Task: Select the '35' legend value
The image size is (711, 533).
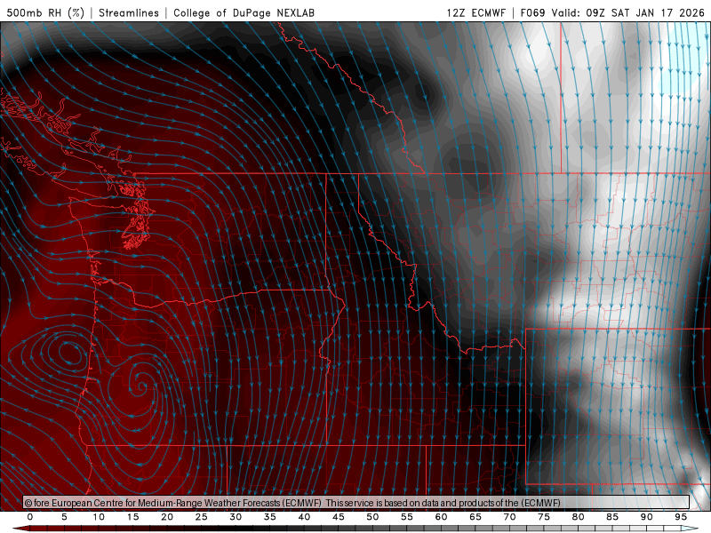Action: 270,517
